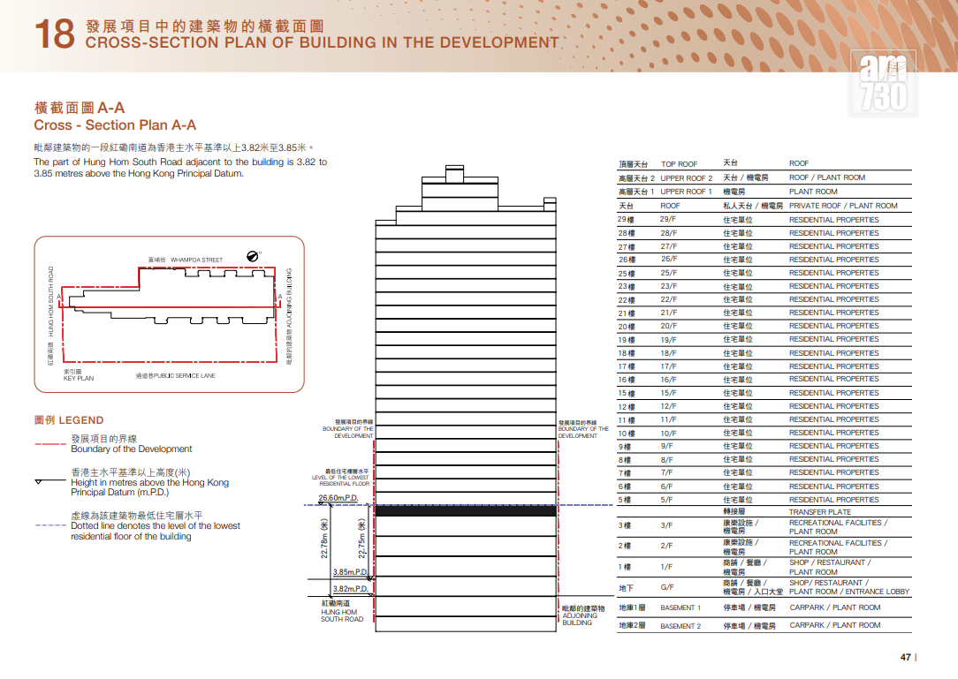Screen dimensions: 958x679
Task: Click the am730 watermark logo
Action: click(x=884, y=84)
